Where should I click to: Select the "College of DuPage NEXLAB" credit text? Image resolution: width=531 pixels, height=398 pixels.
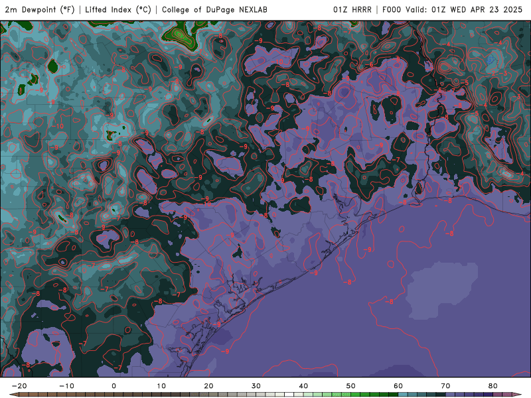(x=214, y=10)
